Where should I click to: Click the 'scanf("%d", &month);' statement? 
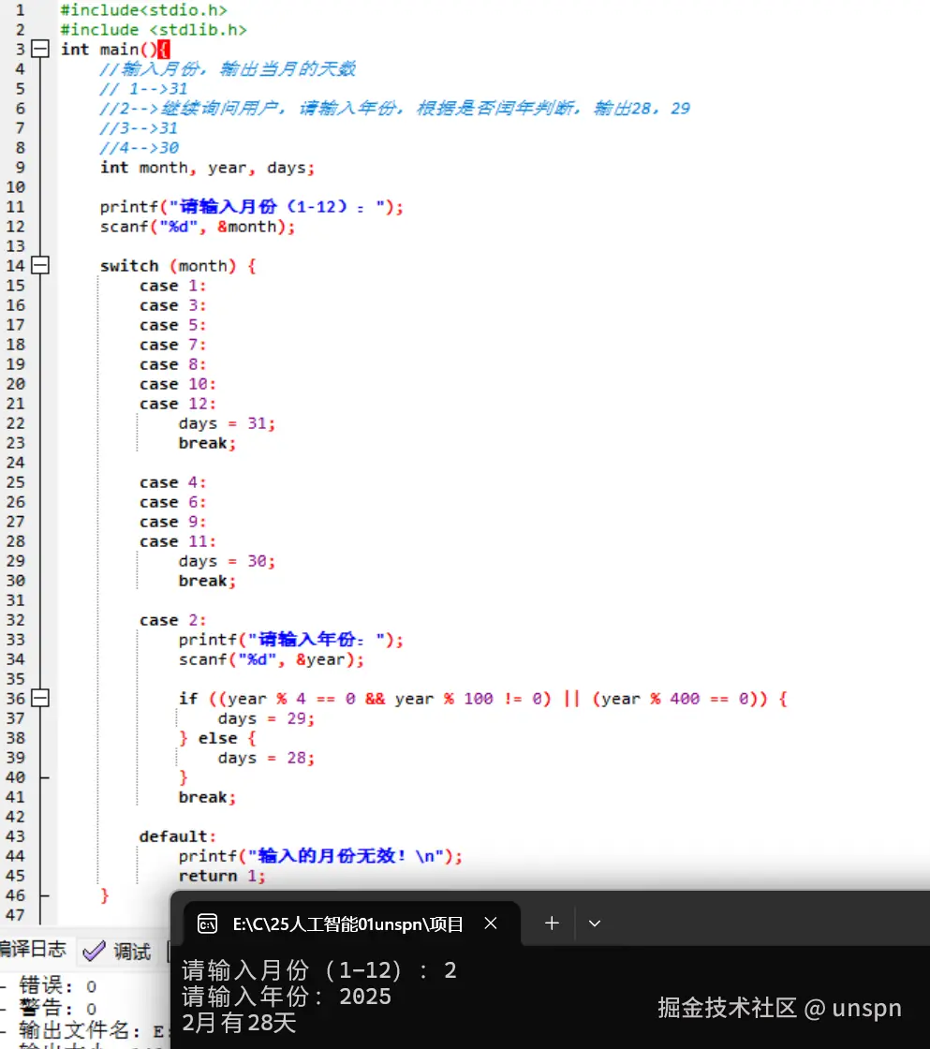point(198,227)
